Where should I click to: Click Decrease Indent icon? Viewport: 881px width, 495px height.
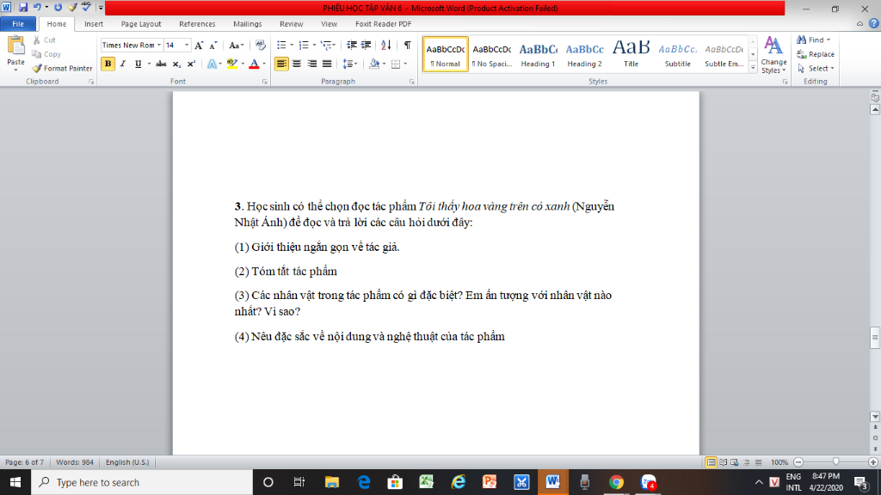click(x=352, y=45)
